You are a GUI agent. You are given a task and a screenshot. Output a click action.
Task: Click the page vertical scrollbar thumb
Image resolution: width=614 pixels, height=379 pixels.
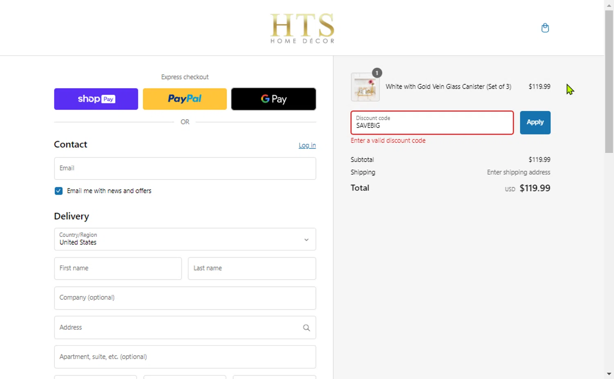click(x=609, y=82)
